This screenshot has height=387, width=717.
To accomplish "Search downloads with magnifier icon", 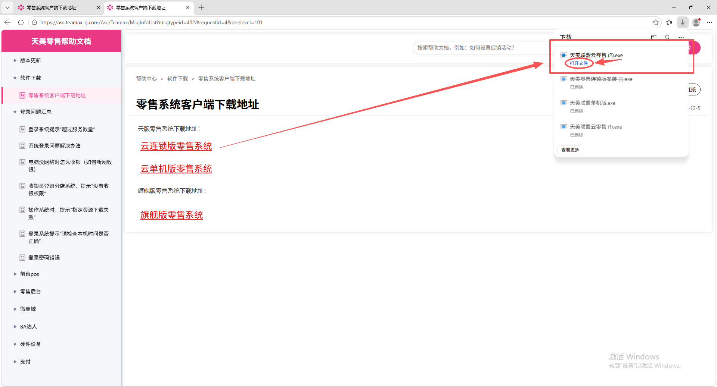I will point(667,37).
